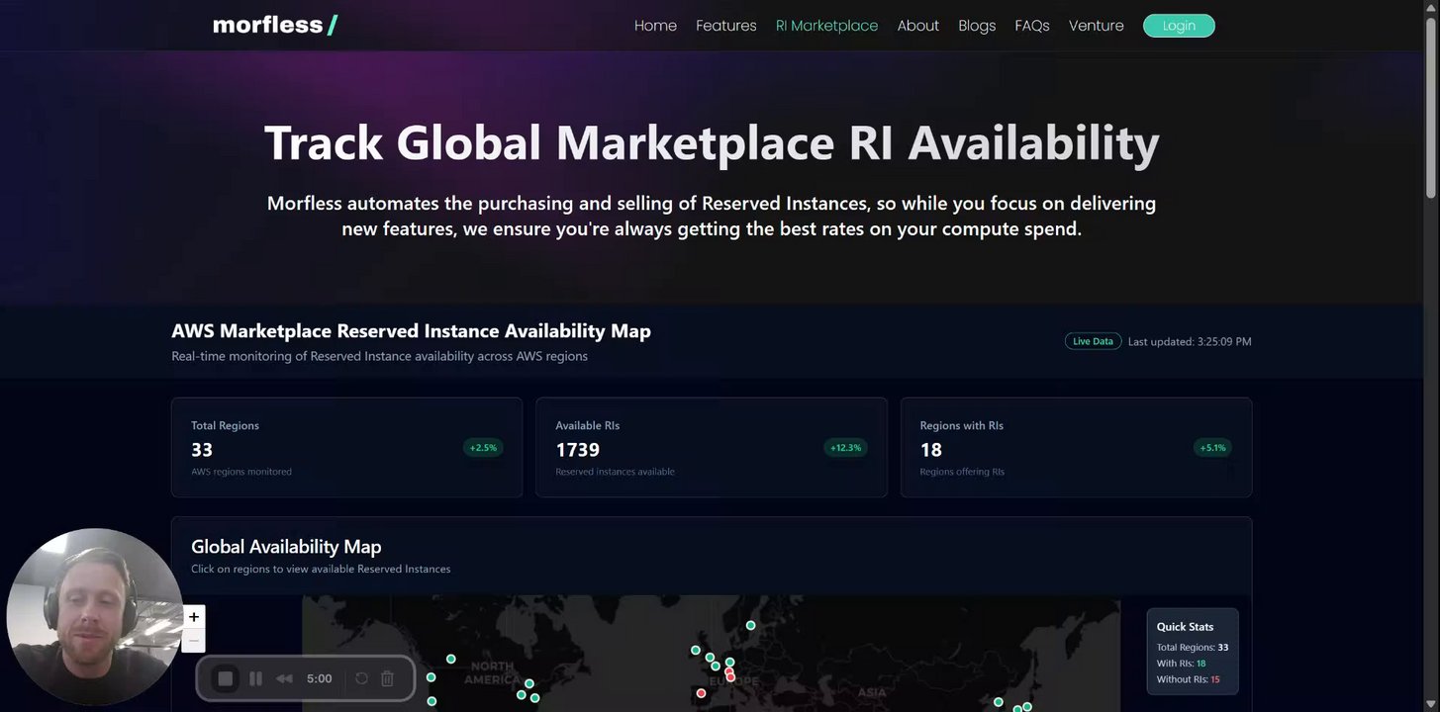
Task: Open the Home nav link
Action: (x=655, y=26)
